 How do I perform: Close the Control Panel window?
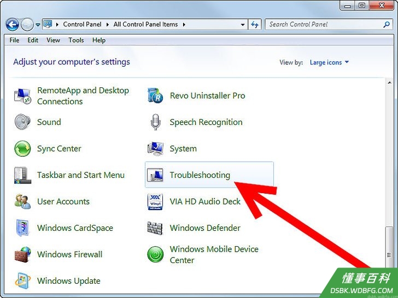pos(382,5)
